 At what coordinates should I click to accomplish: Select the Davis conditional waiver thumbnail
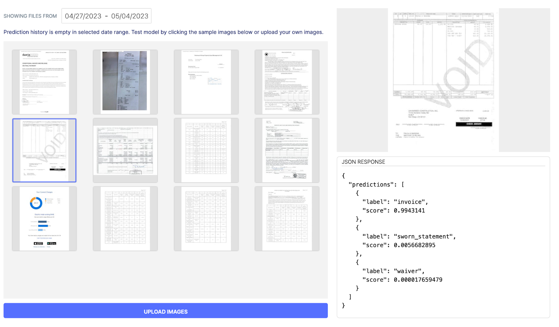[x=44, y=82]
